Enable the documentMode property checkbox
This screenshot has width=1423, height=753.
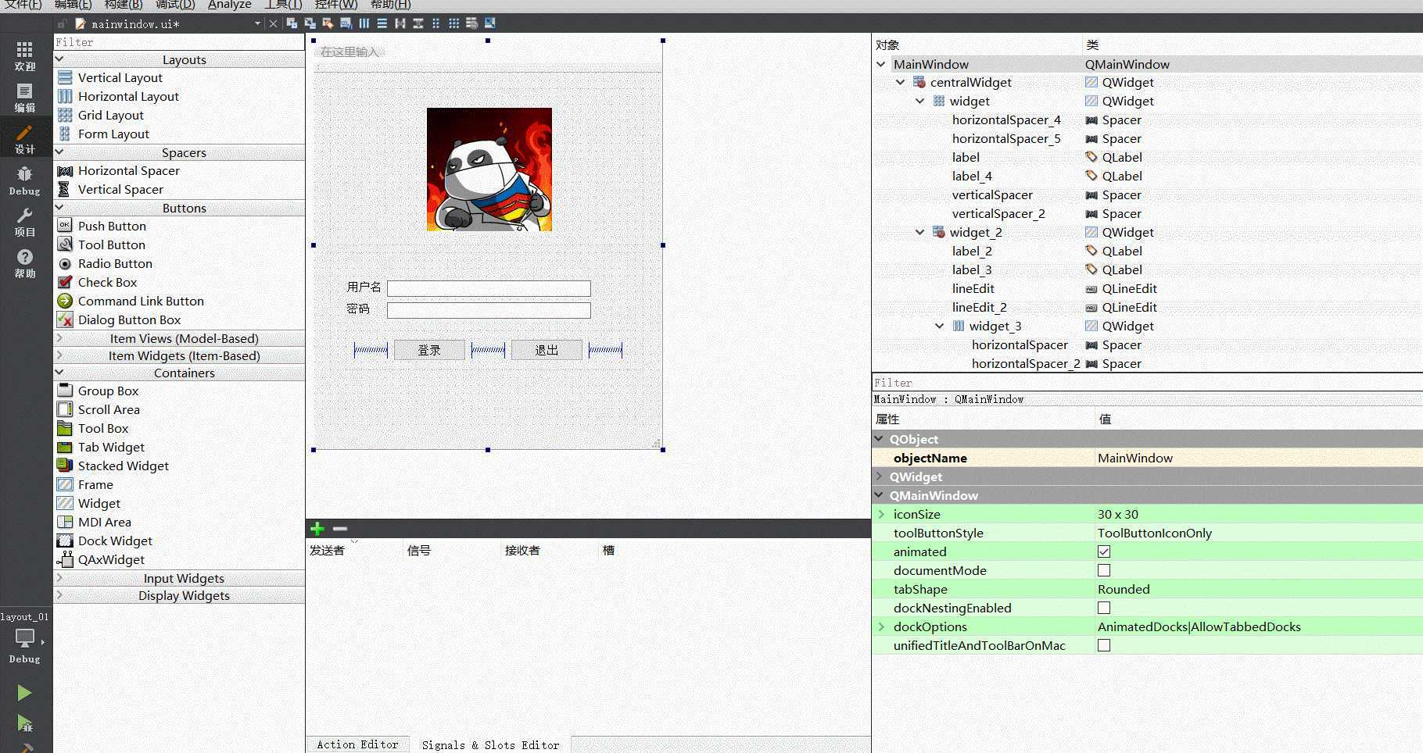click(1104, 570)
